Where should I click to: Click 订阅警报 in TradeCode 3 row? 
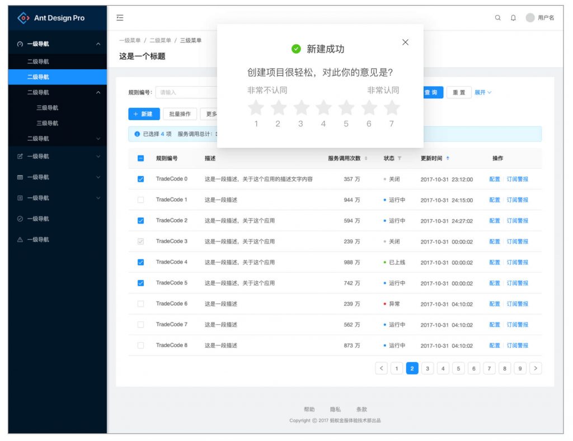[x=517, y=241]
